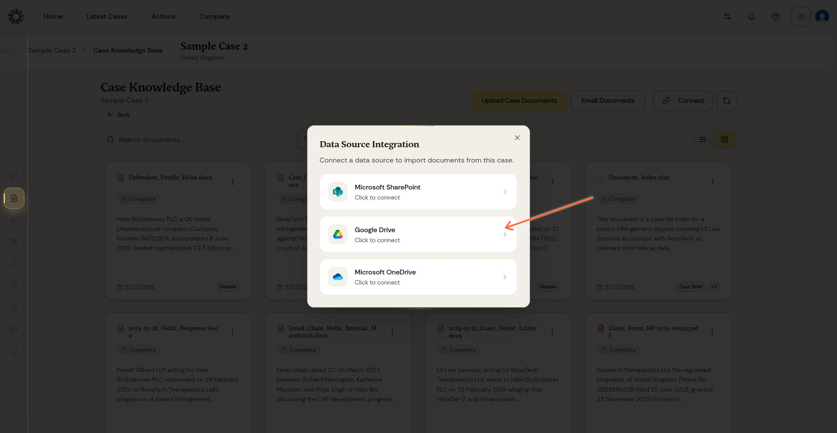The width and height of the screenshot is (837, 433).
Task: Select the documents icon in the sidebar
Action: click(14, 198)
